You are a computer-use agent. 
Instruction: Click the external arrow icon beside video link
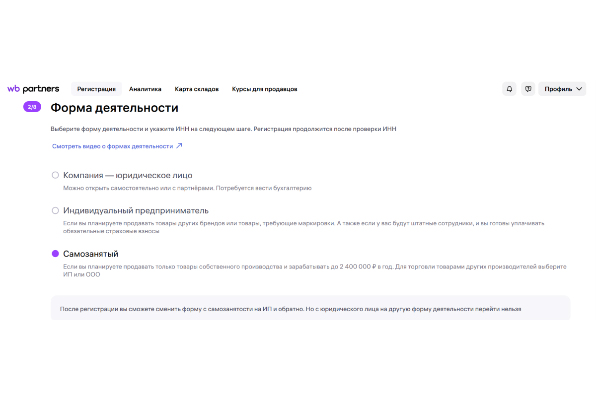coord(179,146)
